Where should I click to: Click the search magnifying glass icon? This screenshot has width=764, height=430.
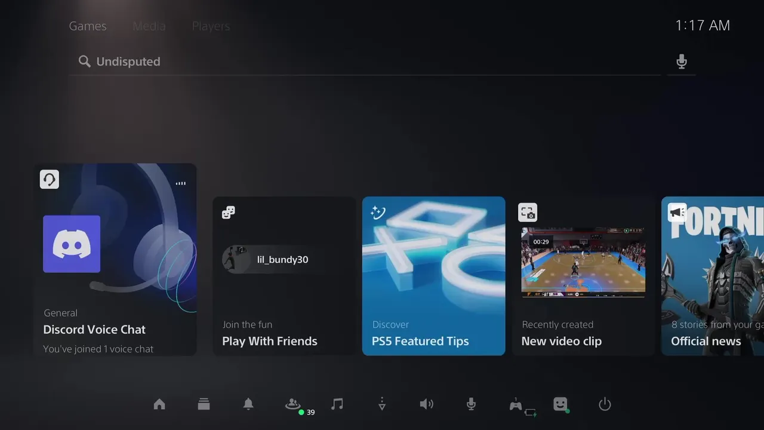pos(85,62)
